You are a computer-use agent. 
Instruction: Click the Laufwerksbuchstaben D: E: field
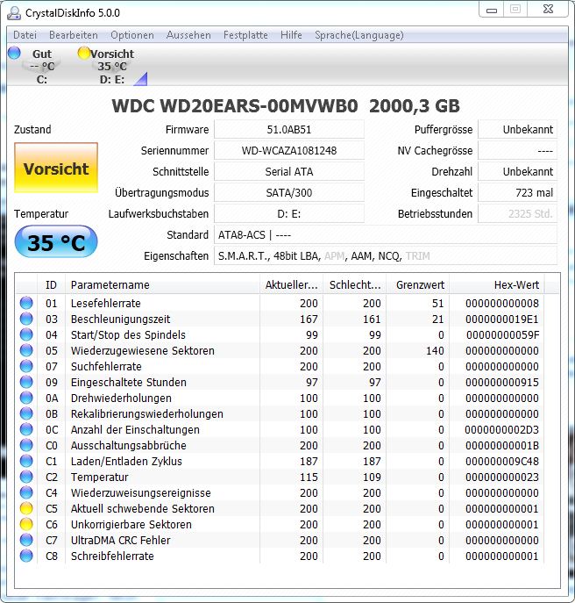(x=289, y=214)
